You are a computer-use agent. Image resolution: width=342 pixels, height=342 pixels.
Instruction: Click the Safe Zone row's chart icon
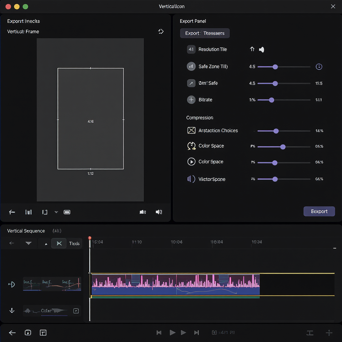click(x=191, y=66)
